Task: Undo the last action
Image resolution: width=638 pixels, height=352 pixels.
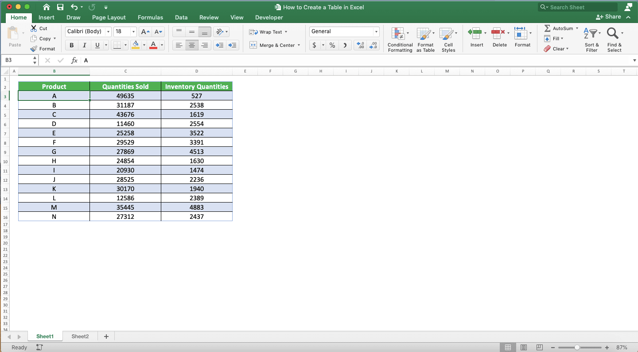Action: [x=74, y=7]
